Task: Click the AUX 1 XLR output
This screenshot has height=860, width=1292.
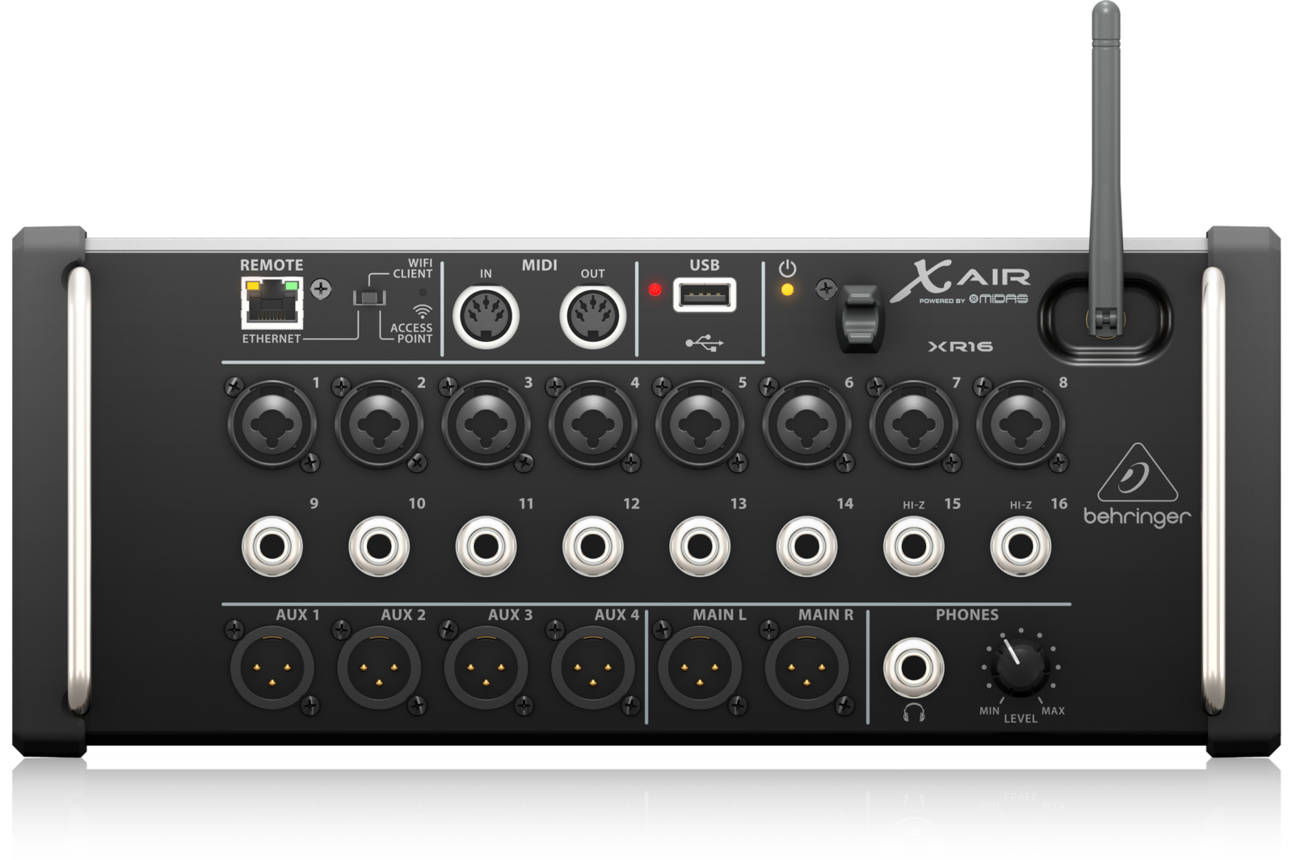Action: [x=271, y=670]
